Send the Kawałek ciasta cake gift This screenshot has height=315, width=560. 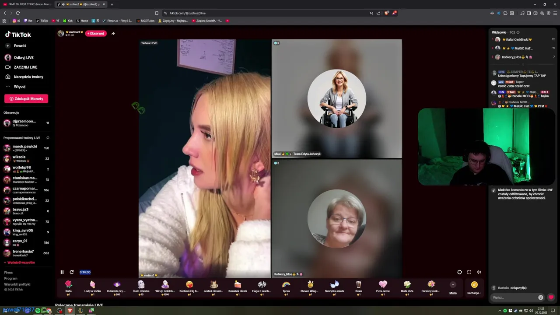tap(238, 287)
